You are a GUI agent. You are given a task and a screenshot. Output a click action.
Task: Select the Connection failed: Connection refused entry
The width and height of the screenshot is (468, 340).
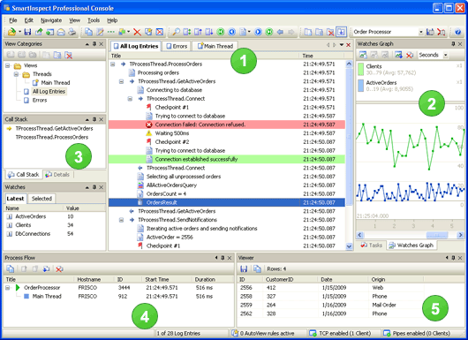(227, 125)
